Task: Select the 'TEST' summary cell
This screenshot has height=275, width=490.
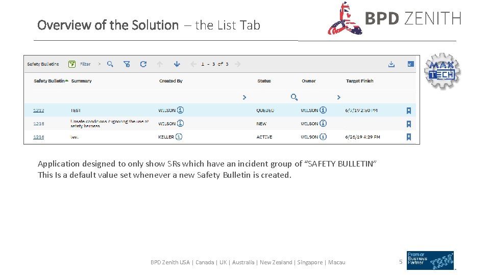Action: pos(76,111)
